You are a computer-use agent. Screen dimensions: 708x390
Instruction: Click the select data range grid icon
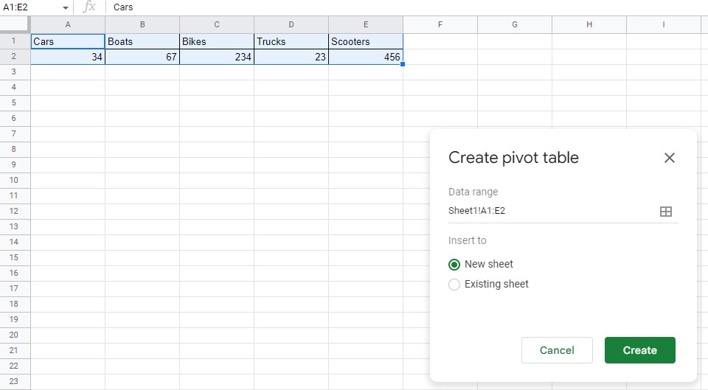coord(665,212)
